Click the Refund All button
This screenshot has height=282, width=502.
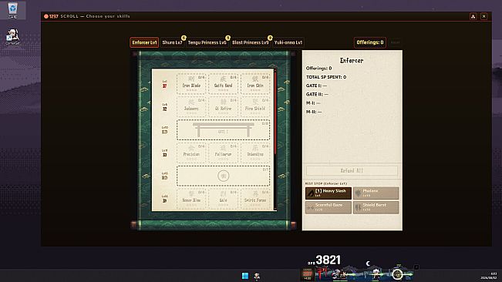pos(352,171)
